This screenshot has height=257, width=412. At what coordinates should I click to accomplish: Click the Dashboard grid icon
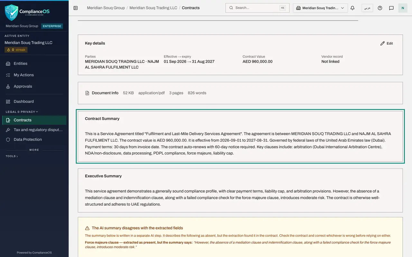[8, 102]
